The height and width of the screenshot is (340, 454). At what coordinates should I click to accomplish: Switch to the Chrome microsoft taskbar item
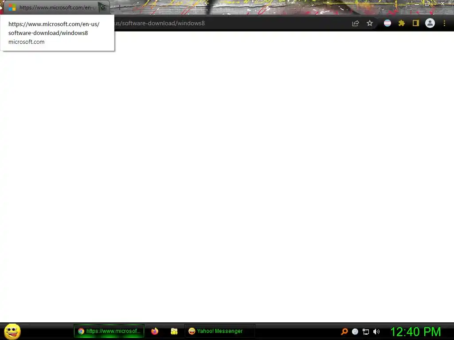[109, 331]
